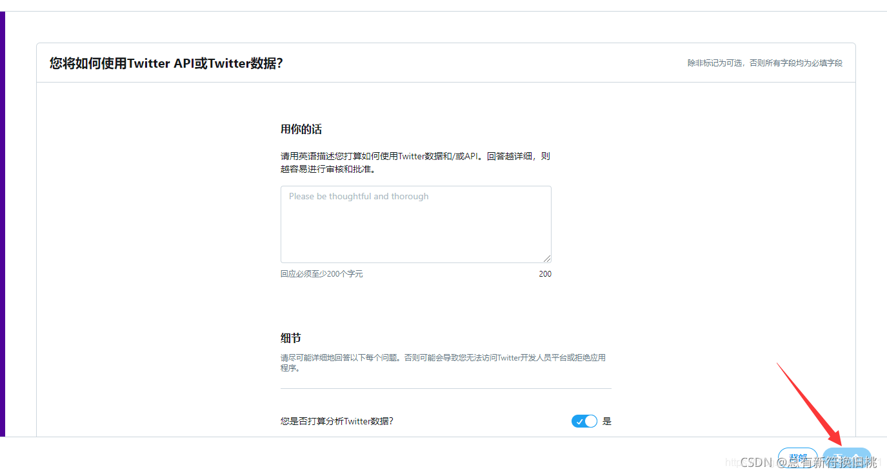Click the divider line above the toggle question
887x474 pixels.
[446, 389]
